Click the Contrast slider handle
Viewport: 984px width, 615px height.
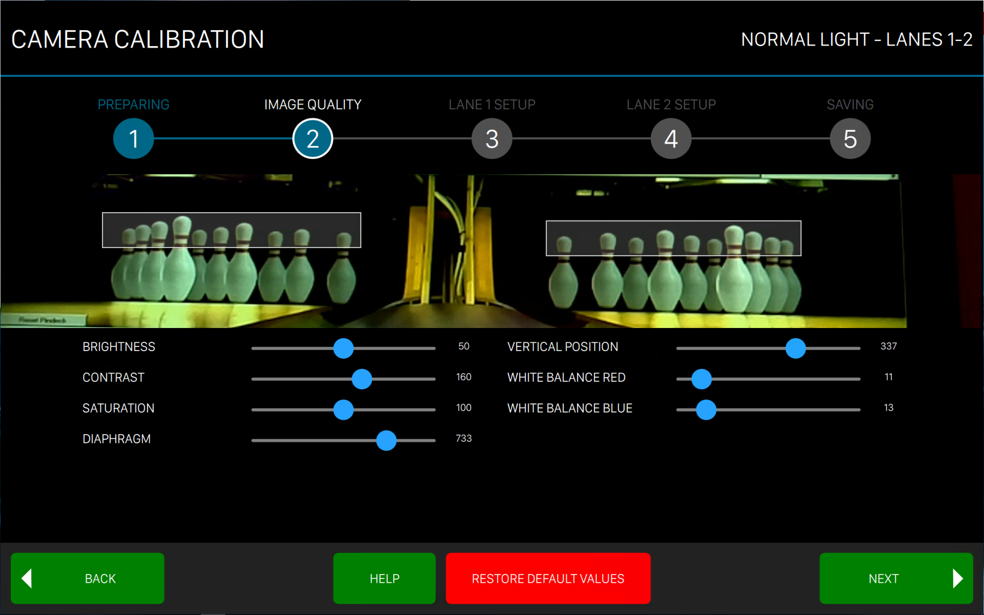click(x=362, y=379)
